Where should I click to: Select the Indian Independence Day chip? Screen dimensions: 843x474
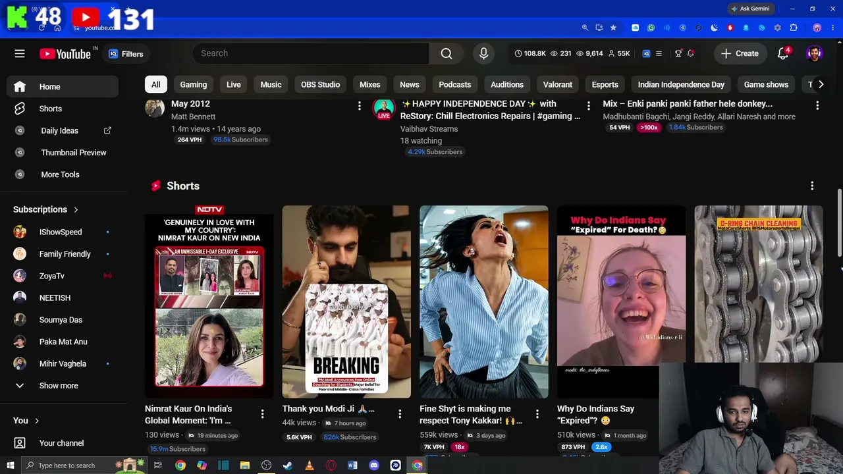(x=681, y=84)
